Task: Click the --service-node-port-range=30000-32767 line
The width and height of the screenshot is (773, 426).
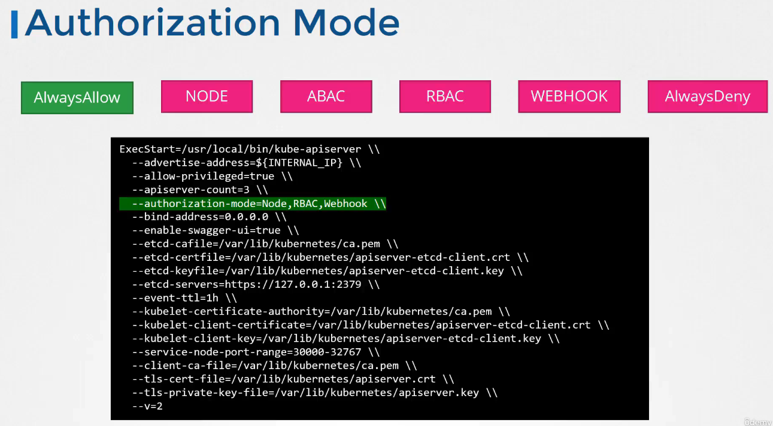Action: [256, 352]
